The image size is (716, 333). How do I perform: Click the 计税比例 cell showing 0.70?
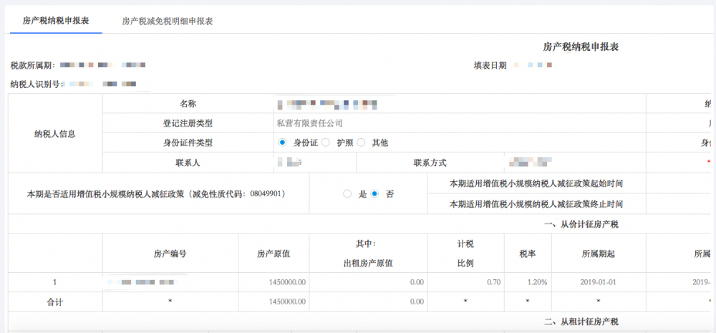[465, 282]
